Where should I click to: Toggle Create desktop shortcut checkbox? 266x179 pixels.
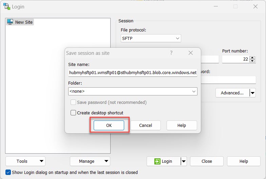[73, 113]
